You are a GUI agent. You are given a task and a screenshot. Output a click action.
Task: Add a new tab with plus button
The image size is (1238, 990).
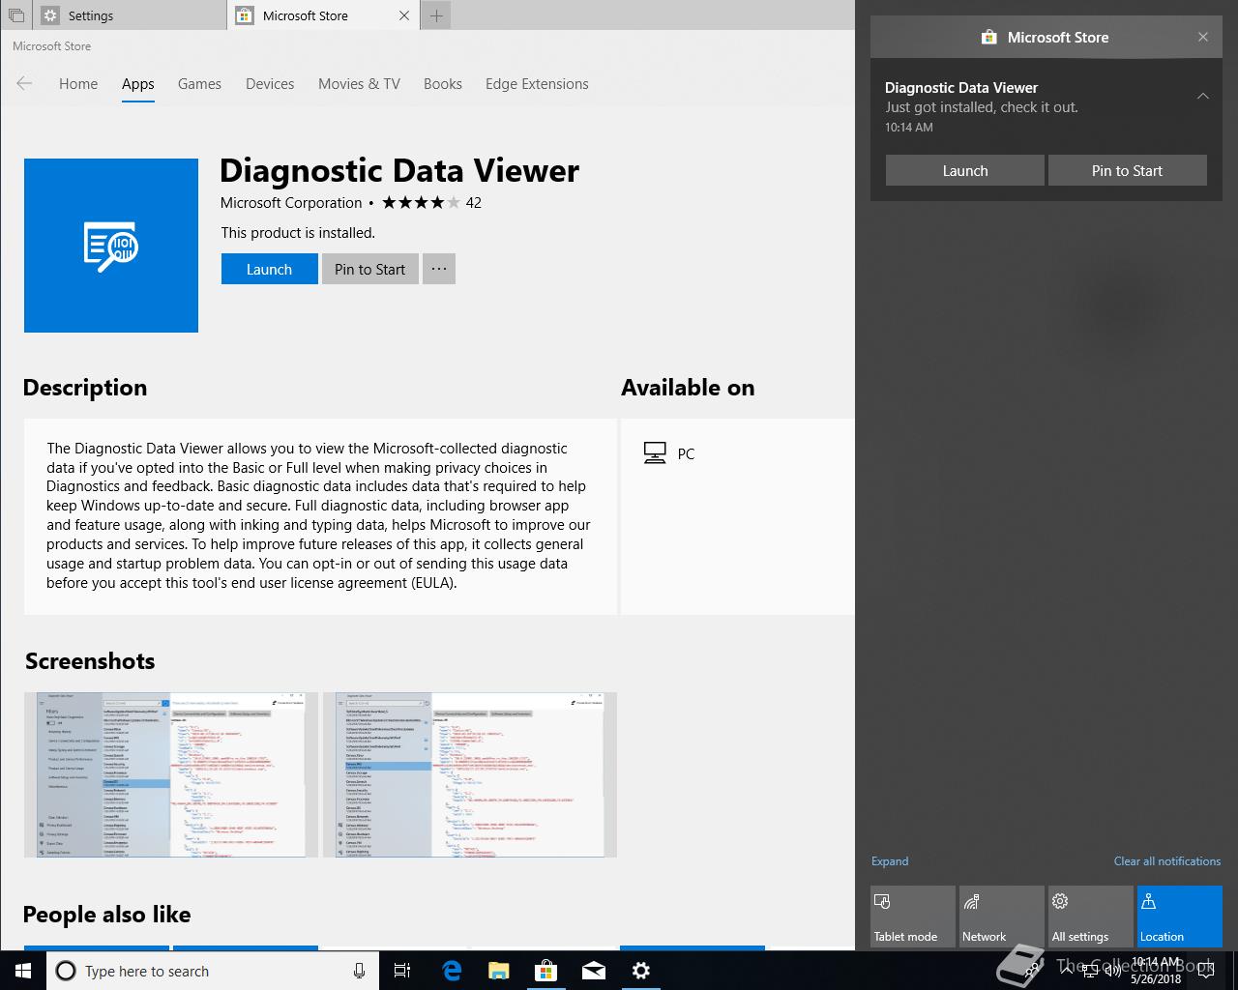tap(436, 15)
